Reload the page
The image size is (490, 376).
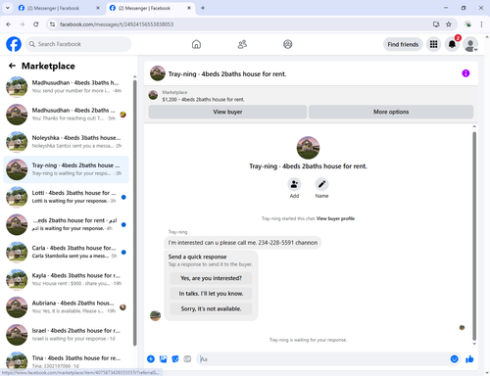pos(36,24)
